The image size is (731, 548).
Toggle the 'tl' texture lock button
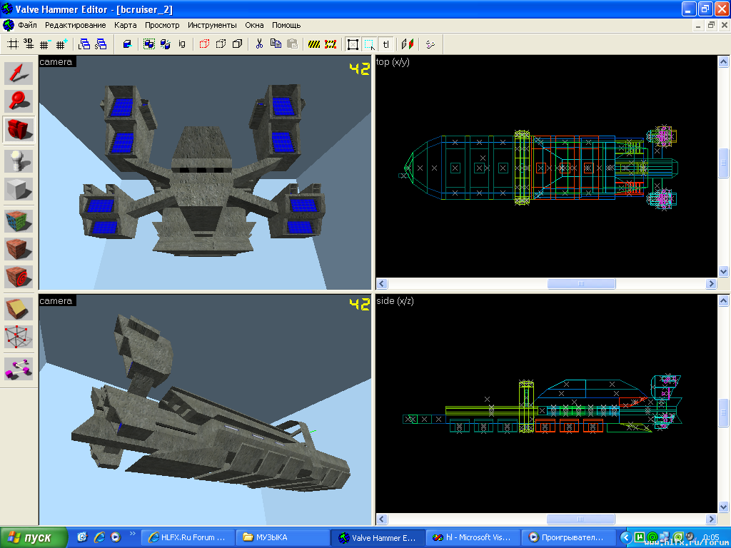(386, 44)
